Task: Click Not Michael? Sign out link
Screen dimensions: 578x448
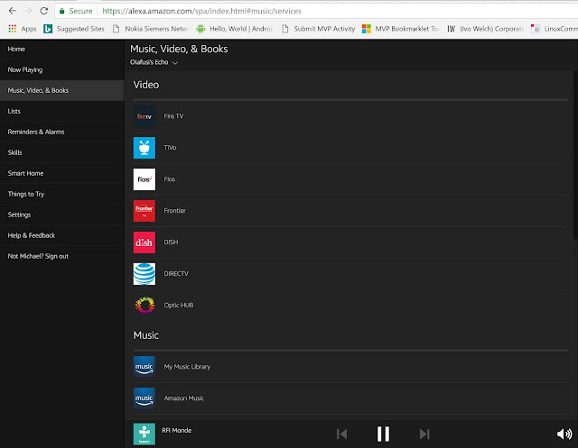Action: click(38, 256)
